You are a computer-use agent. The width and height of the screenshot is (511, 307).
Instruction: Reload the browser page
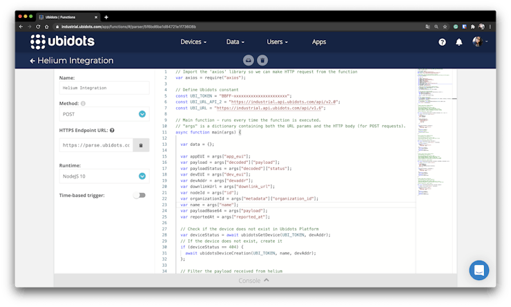(x=38, y=27)
